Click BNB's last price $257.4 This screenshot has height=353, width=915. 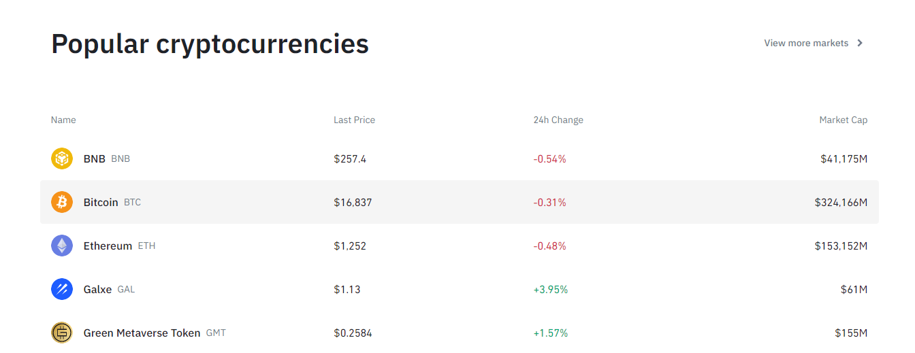[x=350, y=158]
